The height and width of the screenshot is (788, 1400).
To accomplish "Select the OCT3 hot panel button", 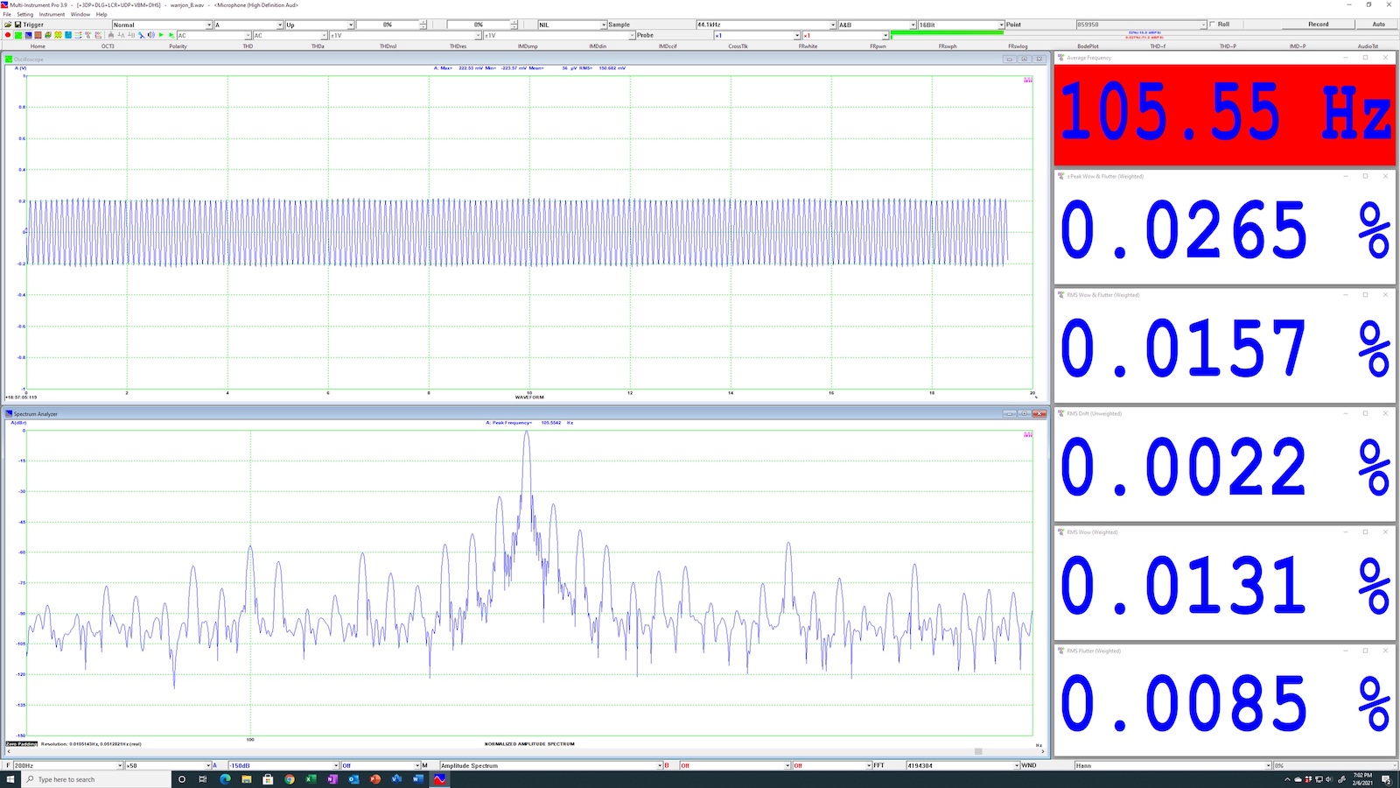I will click(x=108, y=46).
